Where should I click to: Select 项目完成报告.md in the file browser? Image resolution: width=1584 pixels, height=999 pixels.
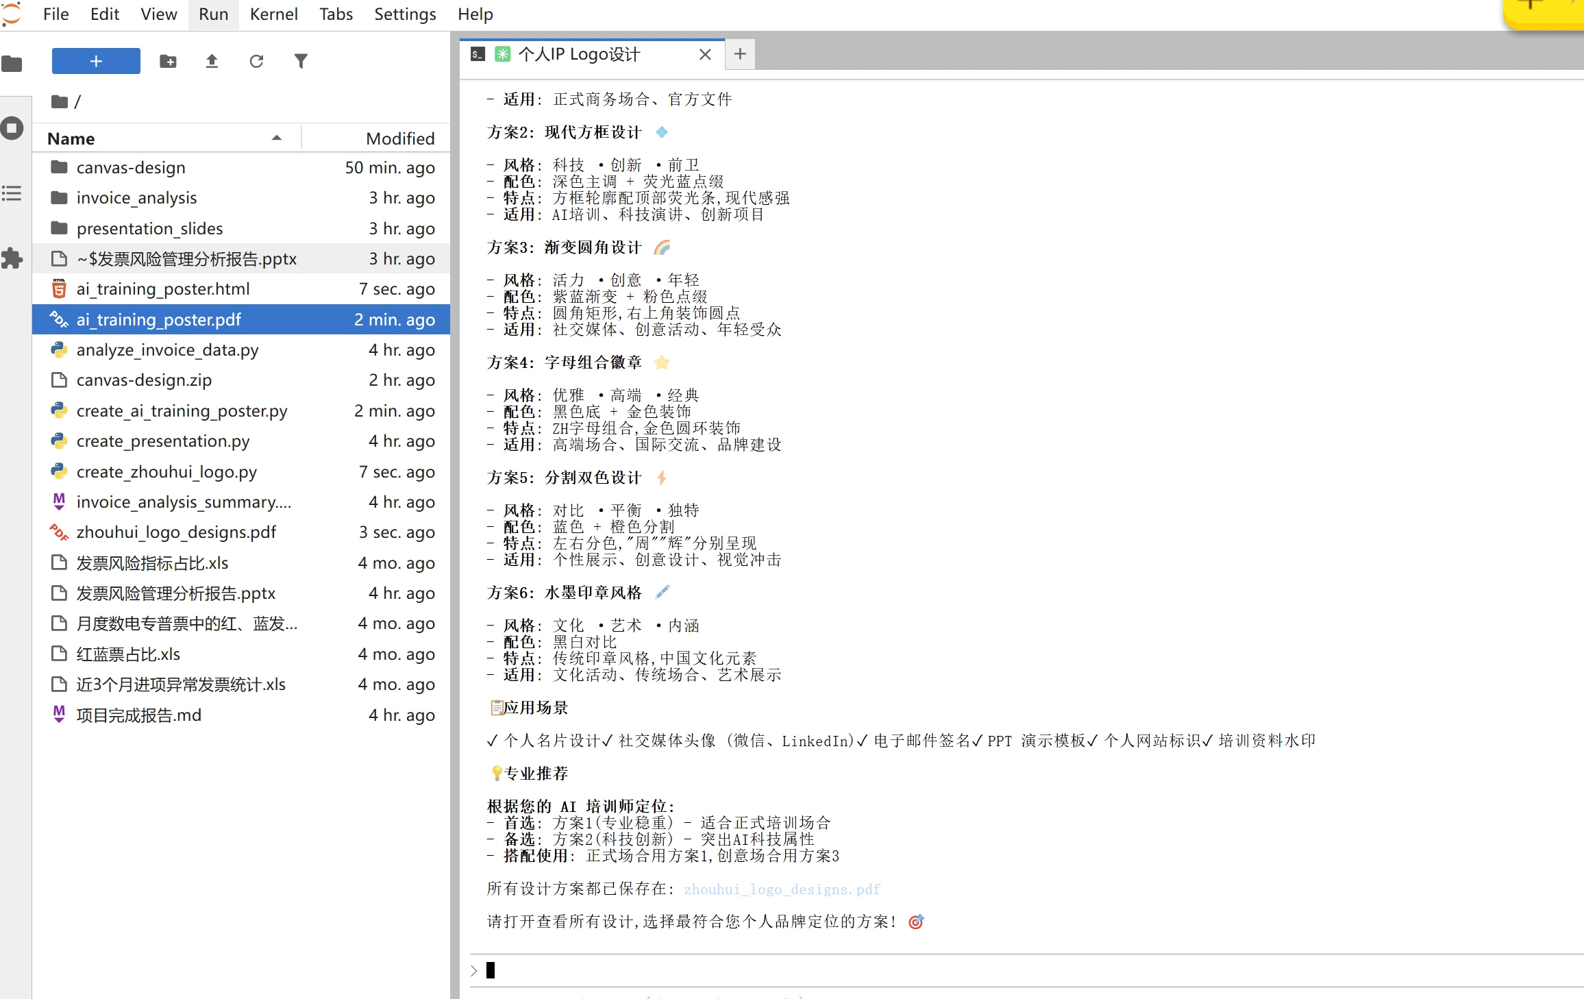click(138, 715)
